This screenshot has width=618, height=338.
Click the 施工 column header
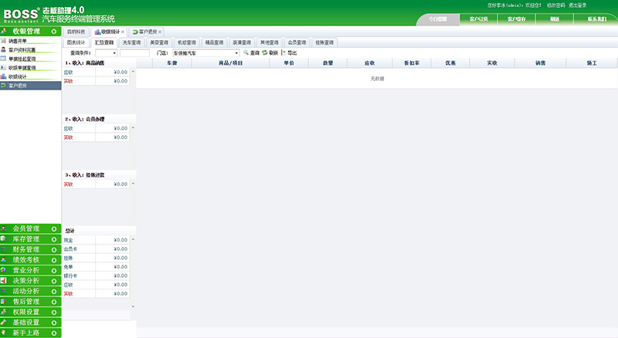tap(592, 63)
